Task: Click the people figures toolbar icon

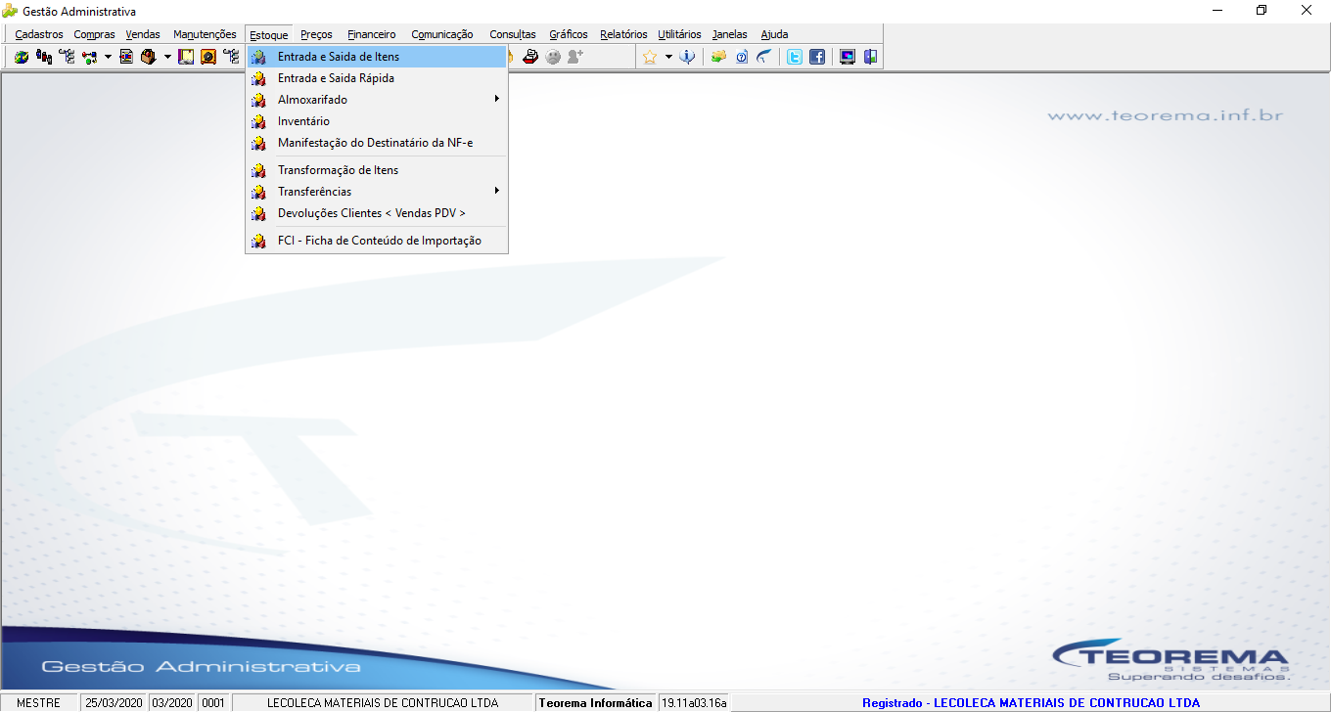Action: pyautogui.click(x=44, y=57)
